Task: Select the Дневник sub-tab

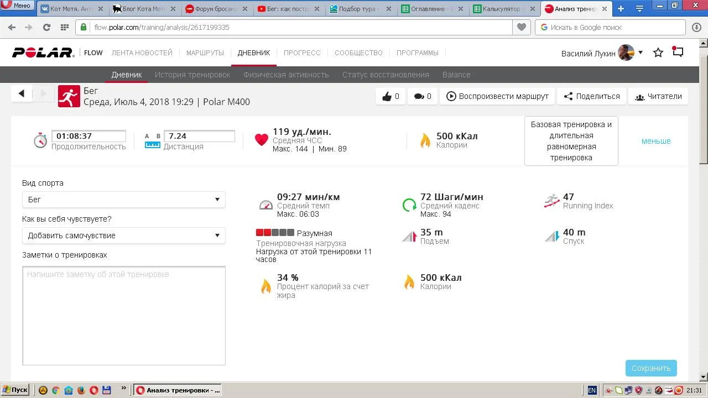Action: coord(127,75)
